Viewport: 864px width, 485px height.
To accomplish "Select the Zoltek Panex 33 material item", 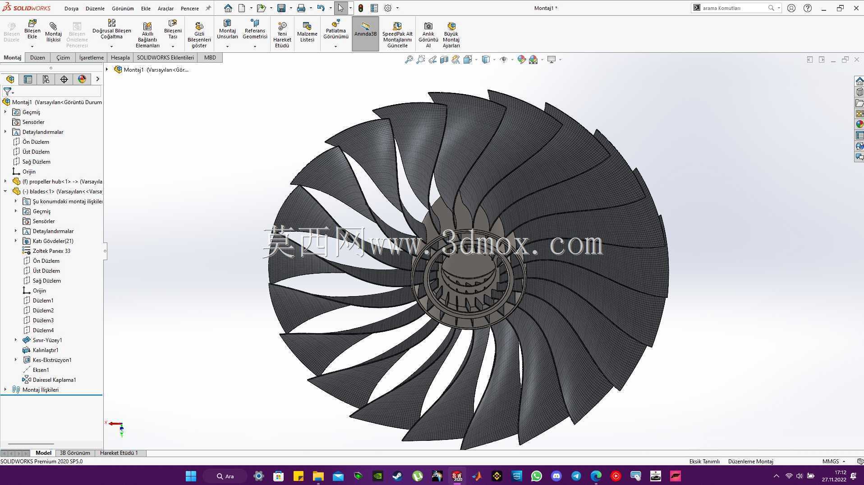I will 51,251.
